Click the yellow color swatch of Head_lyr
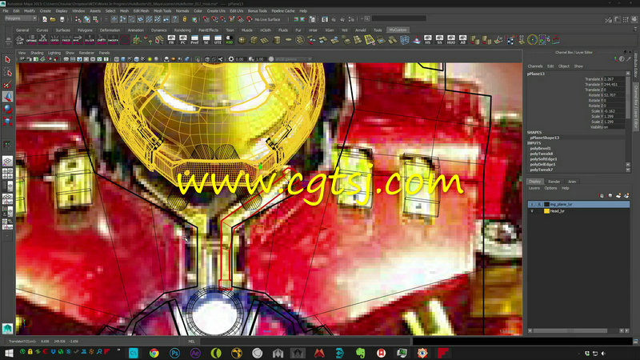 (546, 211)
